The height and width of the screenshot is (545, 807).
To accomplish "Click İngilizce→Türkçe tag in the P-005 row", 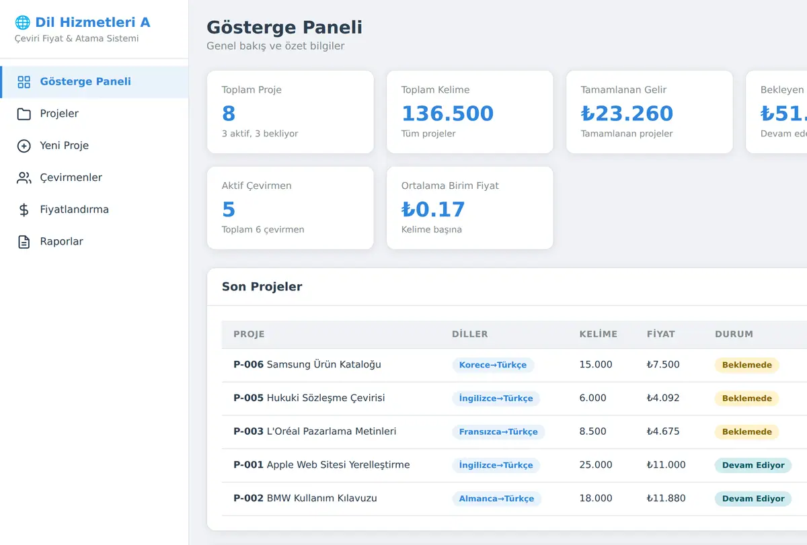I will (x=496, y=399).
